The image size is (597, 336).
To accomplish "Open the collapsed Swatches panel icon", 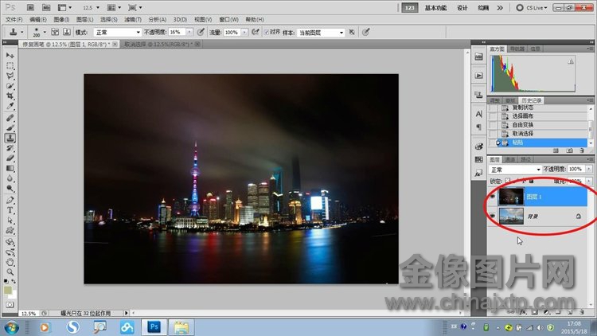I will (x=479, y=159).
